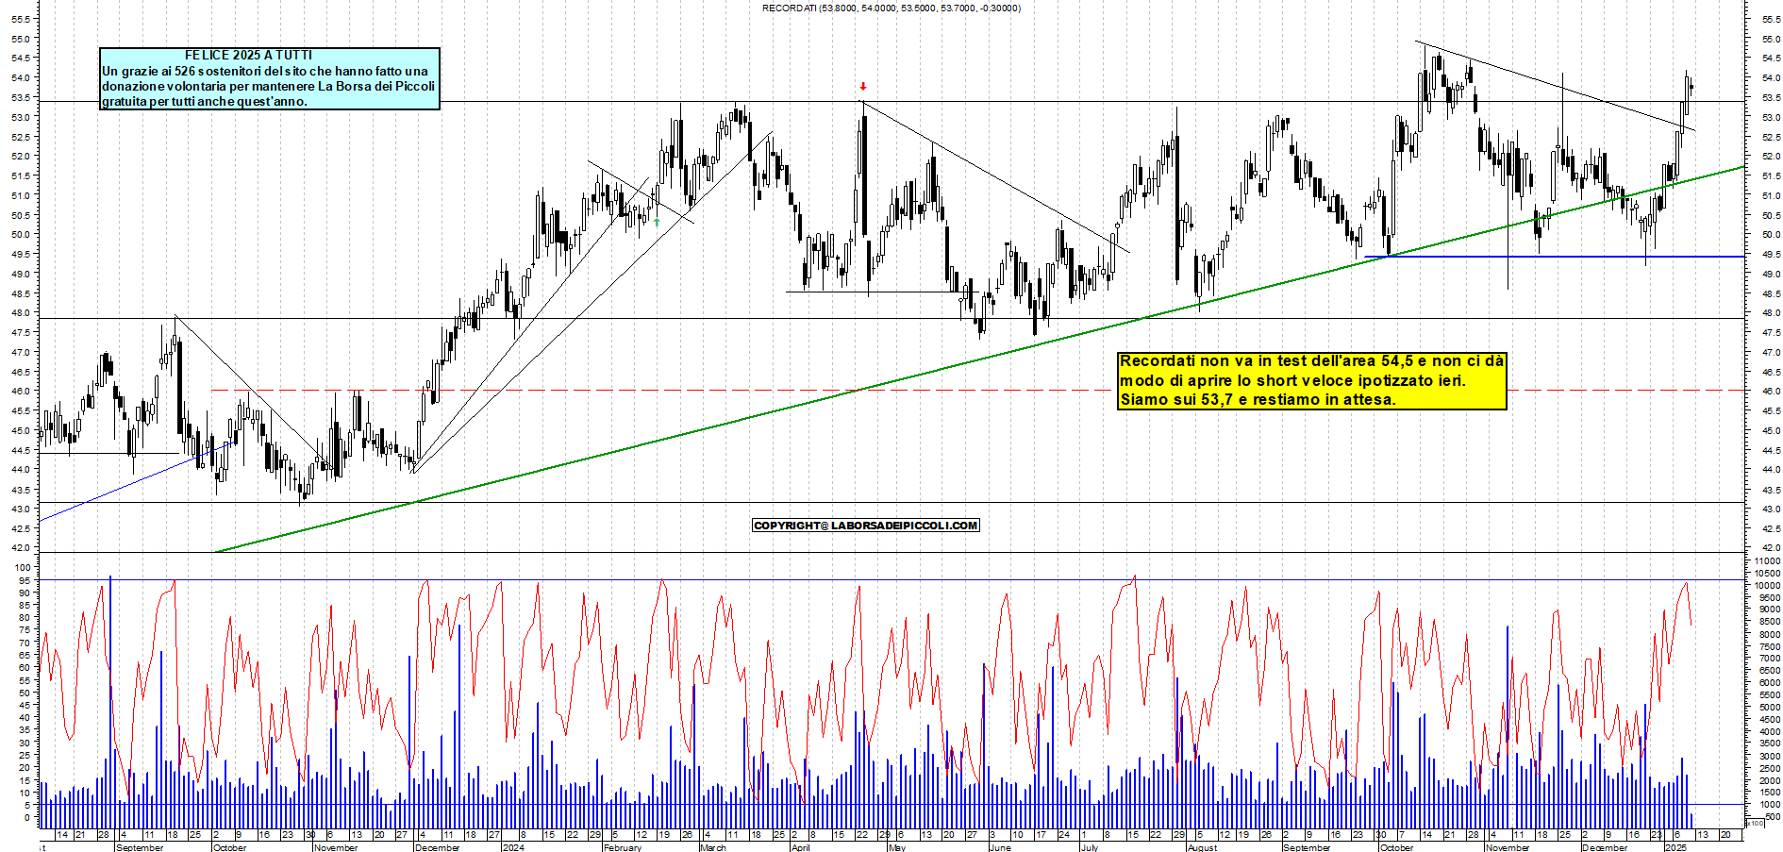Click the 'May' month label
The height and width of the screenshot is (852, 1783).
pyautogui.click(x=897, y=847)
